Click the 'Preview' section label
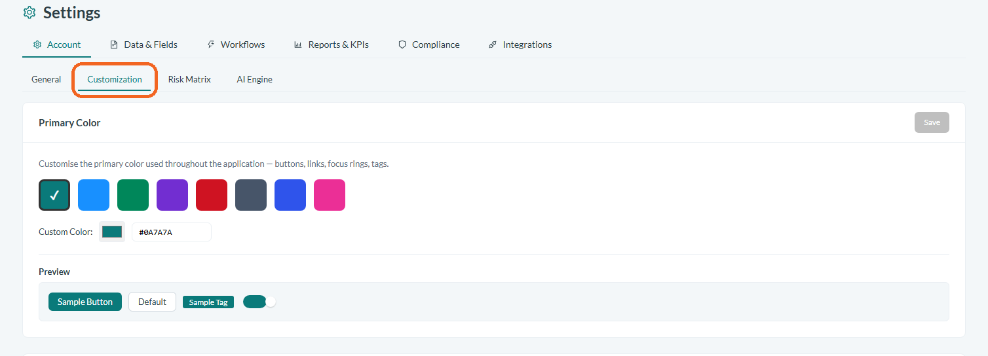 (x=54, y=272)
